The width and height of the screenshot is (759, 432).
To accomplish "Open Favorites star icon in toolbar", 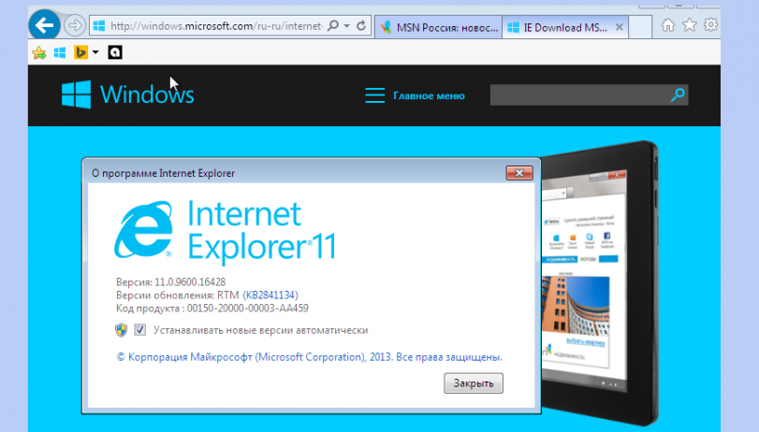I will tap(690, 25).
